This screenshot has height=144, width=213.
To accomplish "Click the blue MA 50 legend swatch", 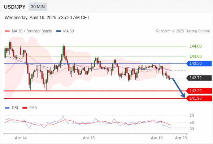I will pos(59,31).
